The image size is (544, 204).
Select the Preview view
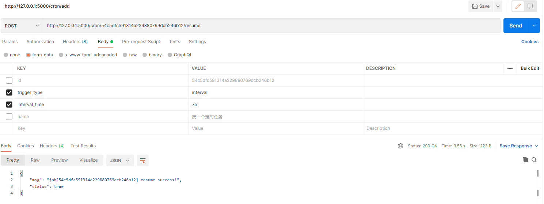pos(60,160)
